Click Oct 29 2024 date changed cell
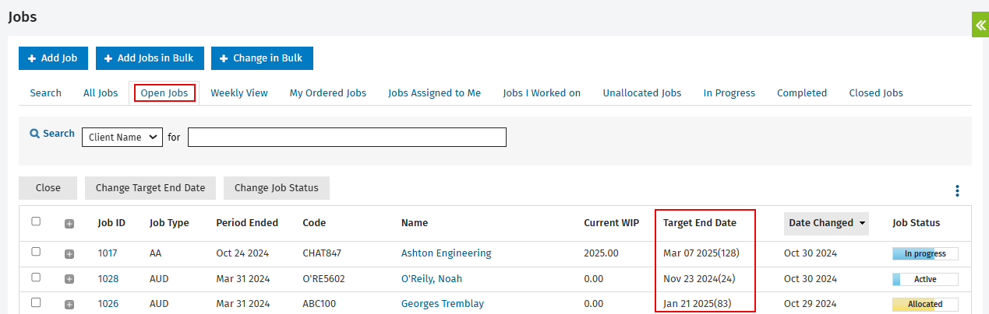Image resolution: width=989 pixels, height=314 pixels. point(811,304)
